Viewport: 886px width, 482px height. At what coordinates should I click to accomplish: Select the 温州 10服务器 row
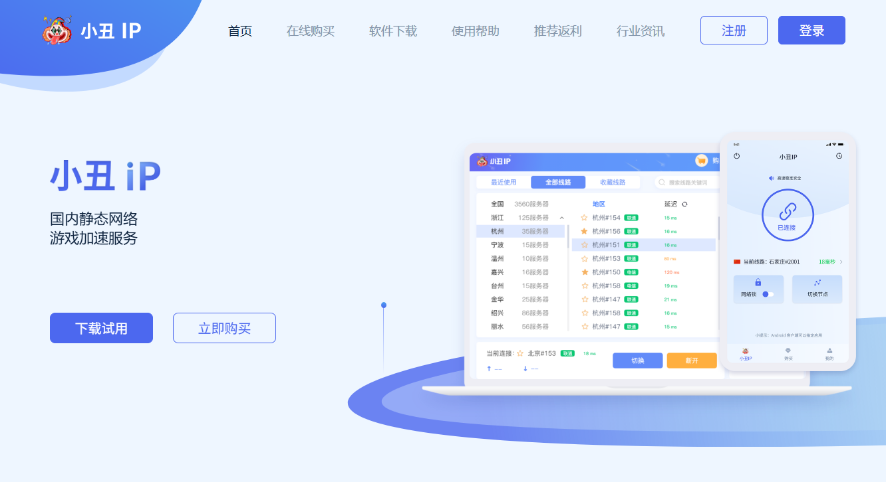point(521,259)
